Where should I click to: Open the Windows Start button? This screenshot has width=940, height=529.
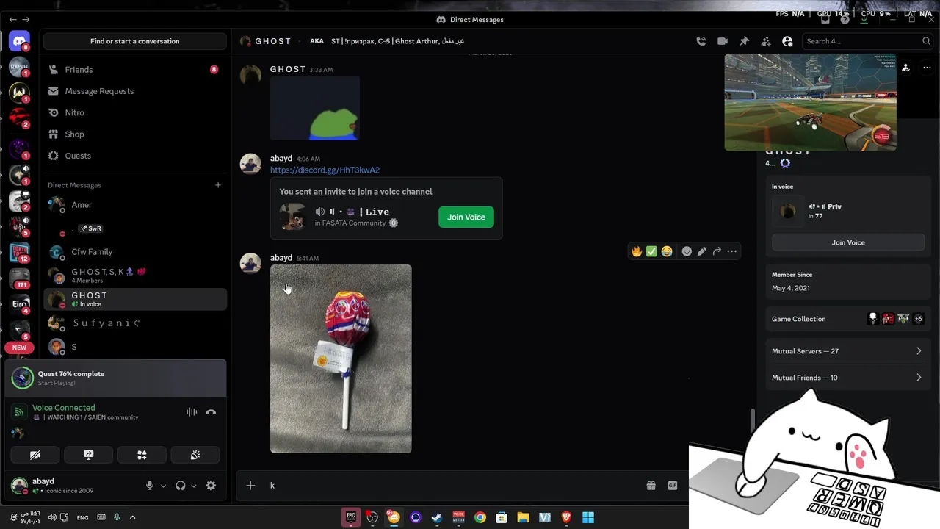tap(588, 517)
